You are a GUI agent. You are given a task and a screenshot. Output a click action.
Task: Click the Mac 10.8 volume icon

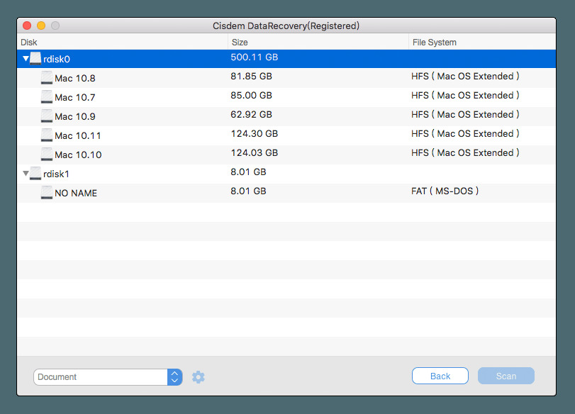pyautogui.click(x=47, y=77)
